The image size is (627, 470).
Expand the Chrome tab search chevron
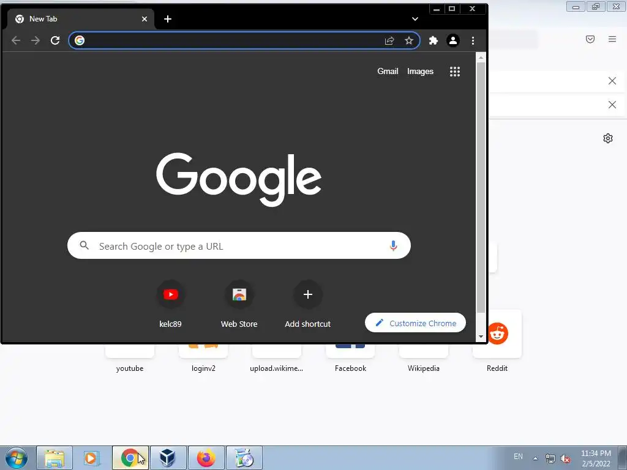(415, 19)
